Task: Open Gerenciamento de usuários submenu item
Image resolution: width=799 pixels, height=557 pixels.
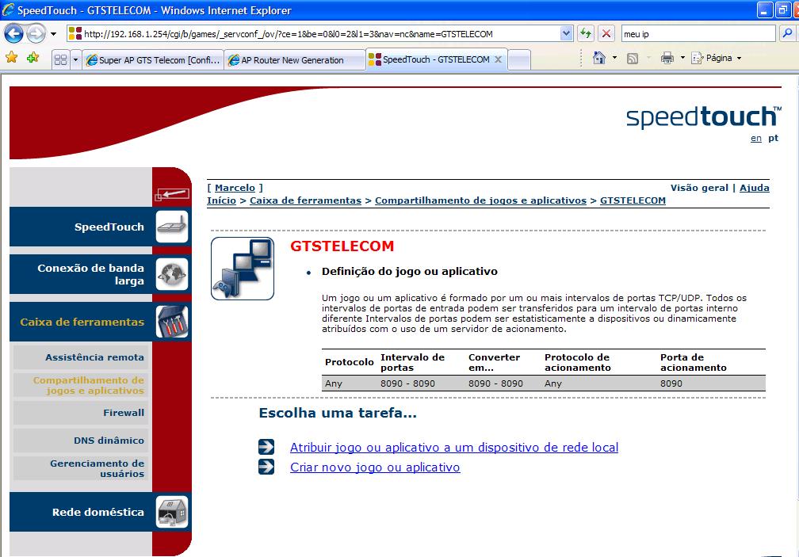Action: tap(81, 468)
